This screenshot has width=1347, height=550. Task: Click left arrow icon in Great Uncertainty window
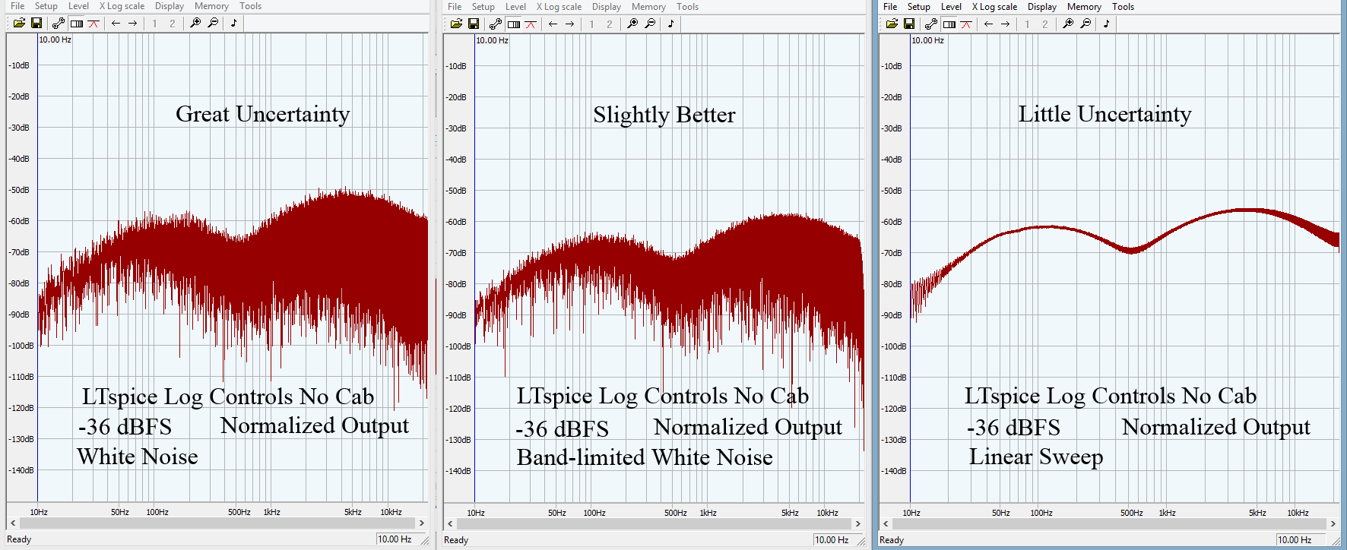coord(116,23)
